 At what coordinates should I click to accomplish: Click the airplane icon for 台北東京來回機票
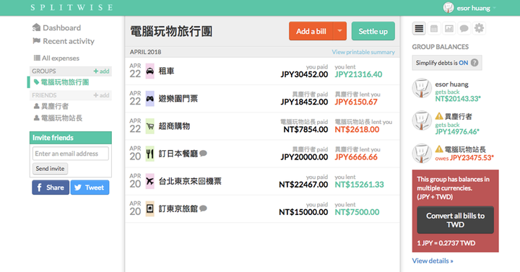pos(150,181)
